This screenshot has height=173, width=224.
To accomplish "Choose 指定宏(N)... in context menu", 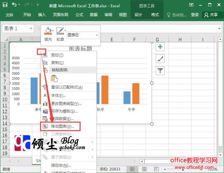I will (69, 165).
